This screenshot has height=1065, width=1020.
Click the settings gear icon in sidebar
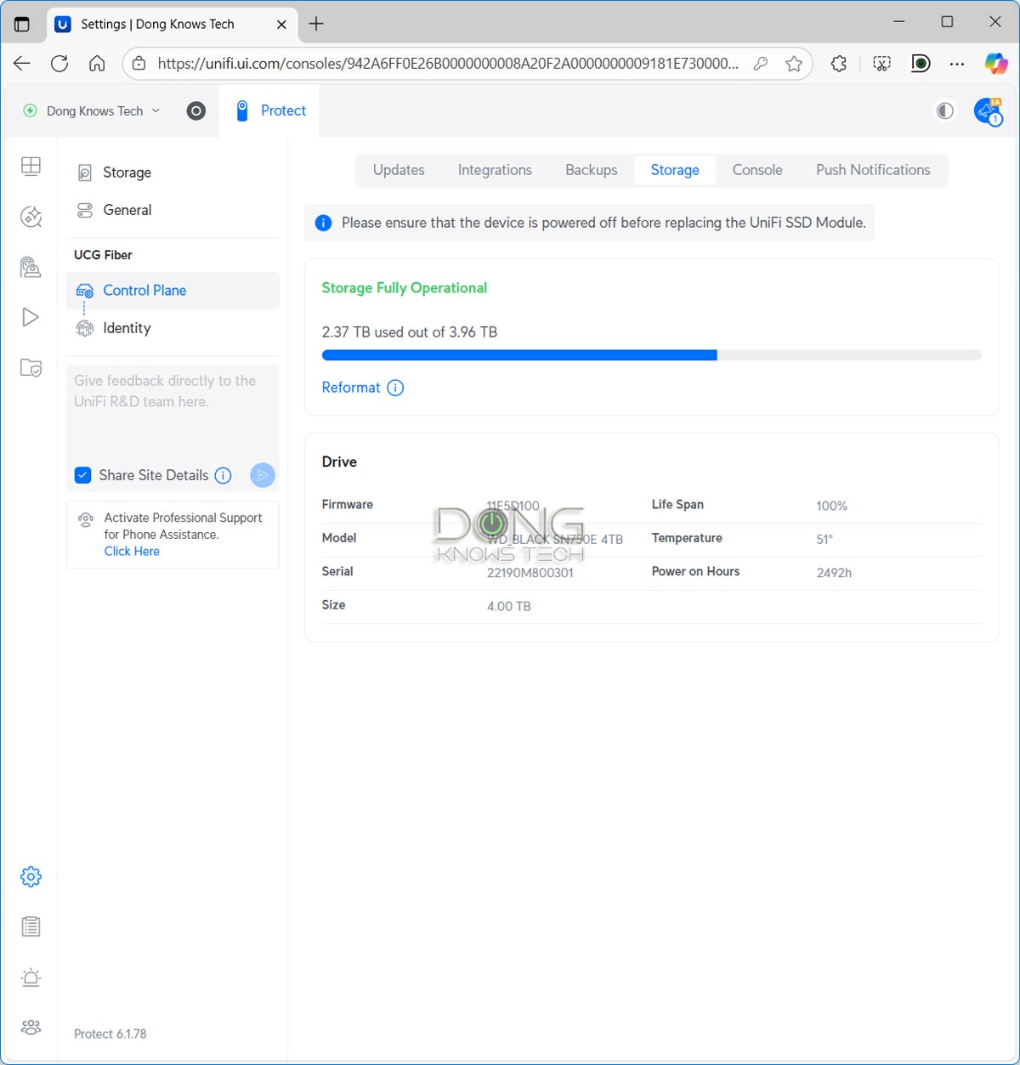pos(31,876)
